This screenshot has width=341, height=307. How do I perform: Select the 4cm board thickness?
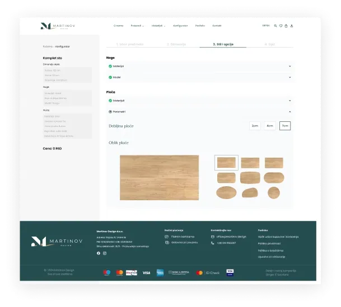270,126
